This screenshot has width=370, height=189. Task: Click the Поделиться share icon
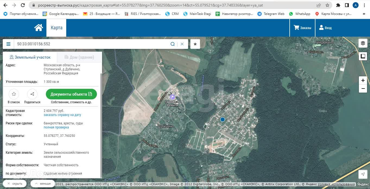(32, 94)
